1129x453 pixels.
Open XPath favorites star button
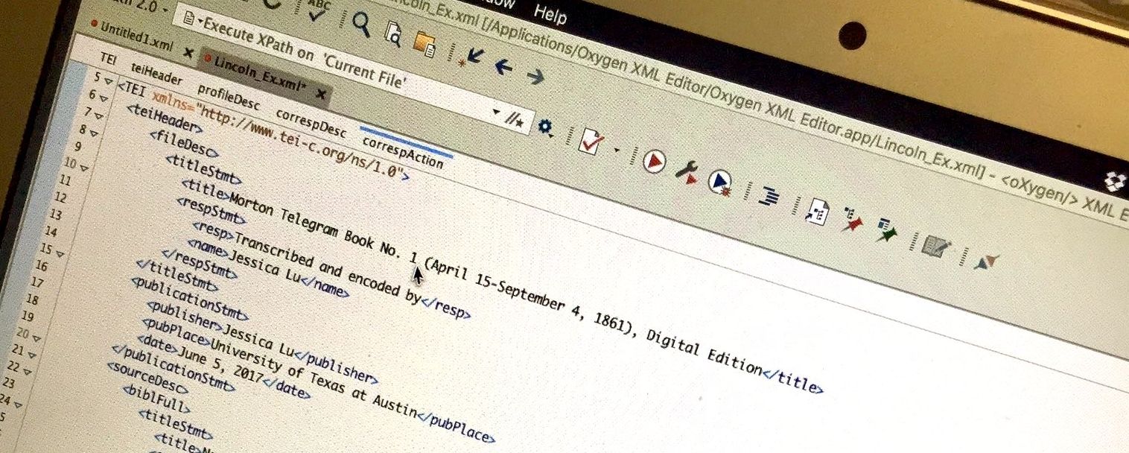[x=515, y=121]
